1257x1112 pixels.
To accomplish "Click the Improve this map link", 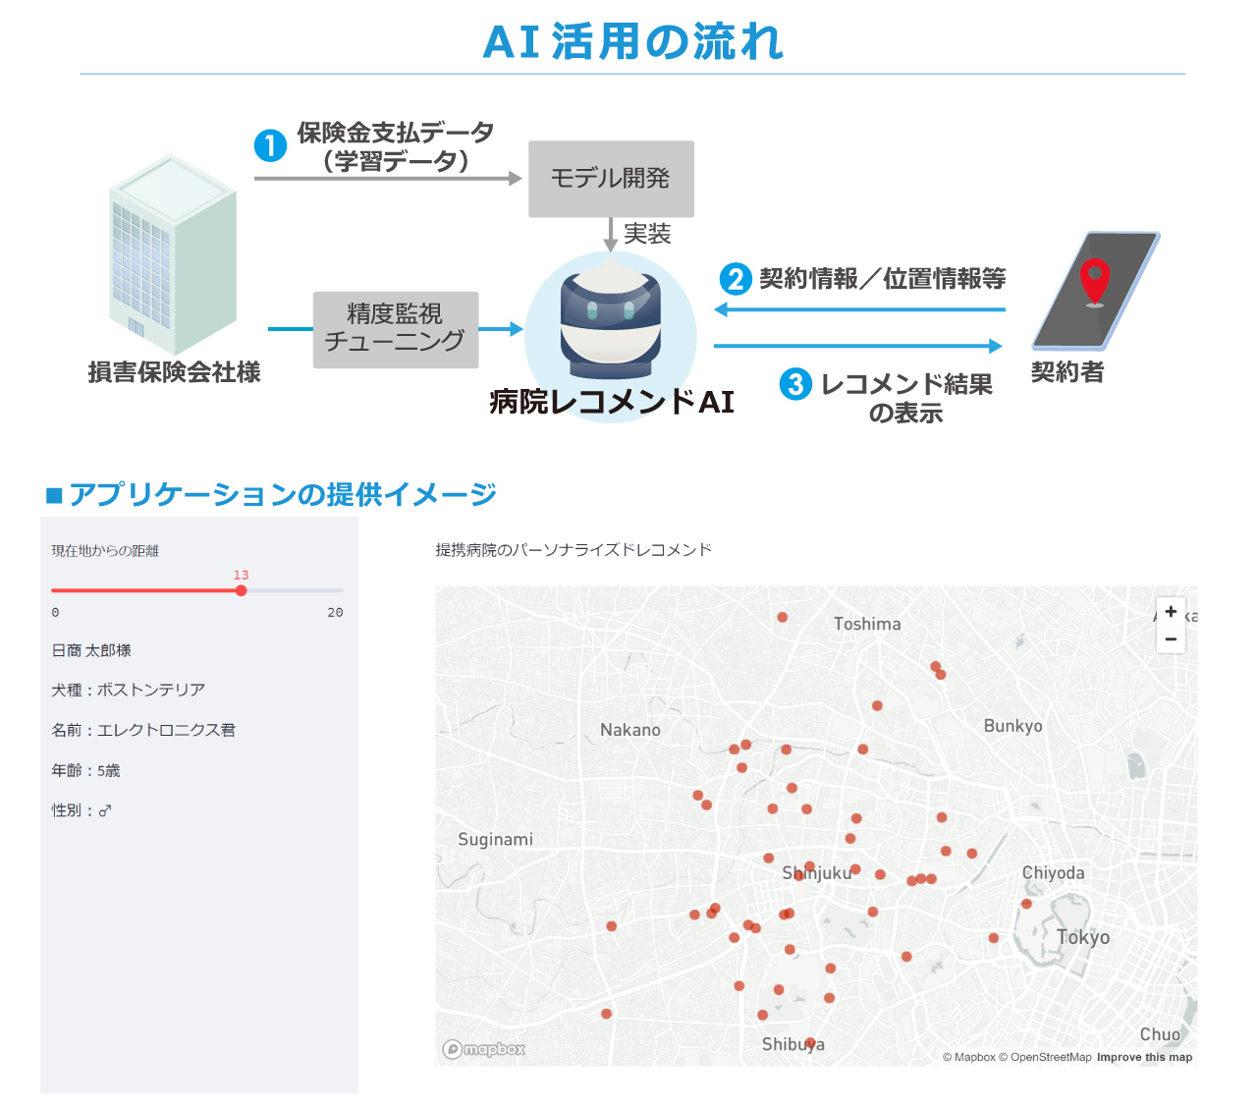I will click(1144, 1057).
